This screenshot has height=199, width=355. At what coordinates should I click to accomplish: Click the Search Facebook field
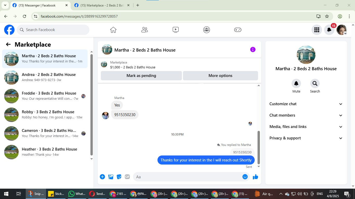[x=53, y=30]
